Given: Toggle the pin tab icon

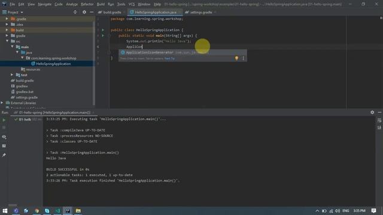Looking at the screenshot, I should click(4, 155).
